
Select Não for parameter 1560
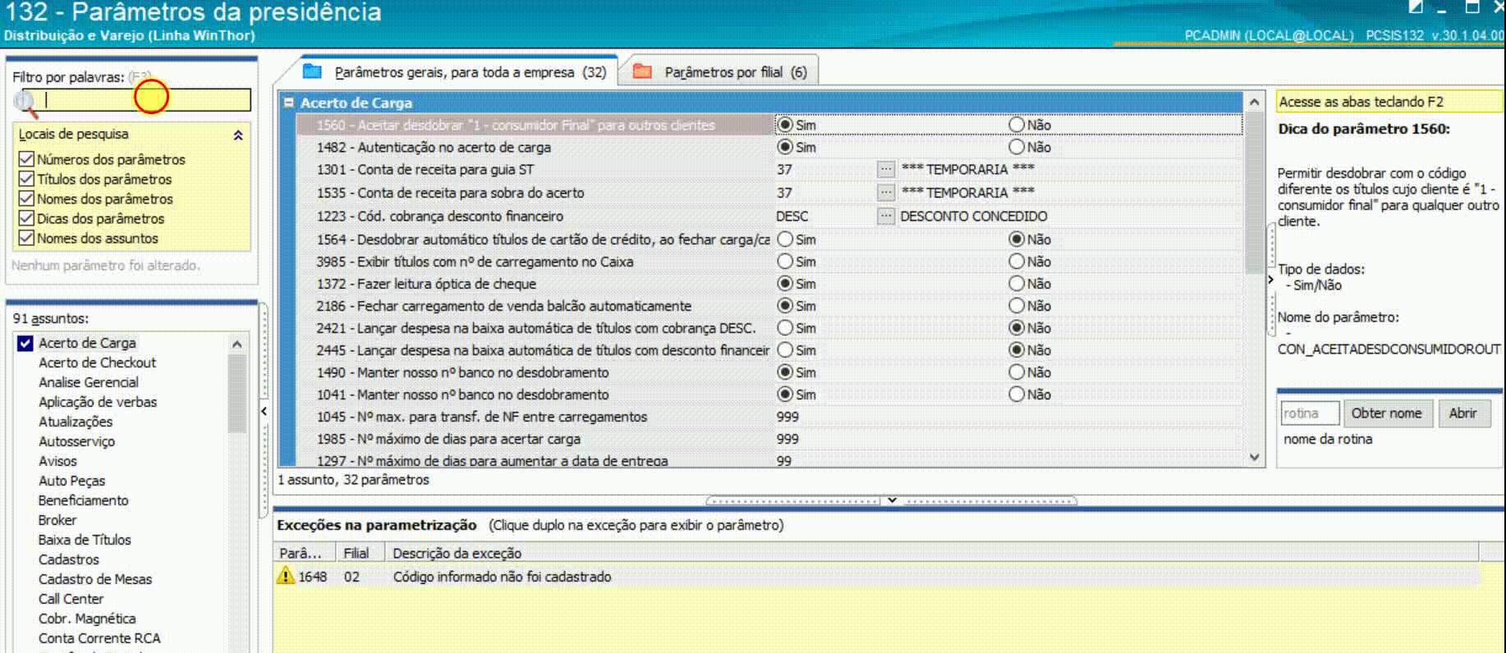click(1017, 125)
